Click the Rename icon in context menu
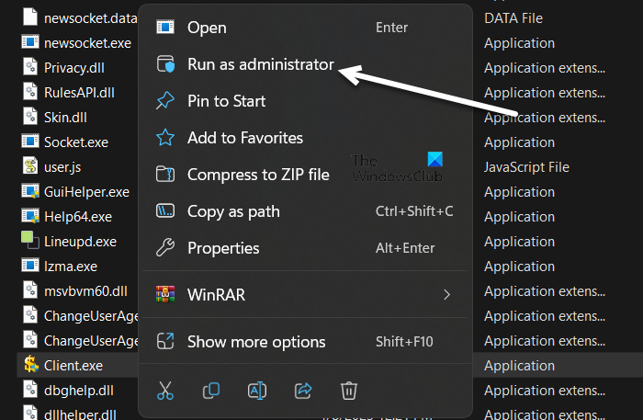 point(257,391)
